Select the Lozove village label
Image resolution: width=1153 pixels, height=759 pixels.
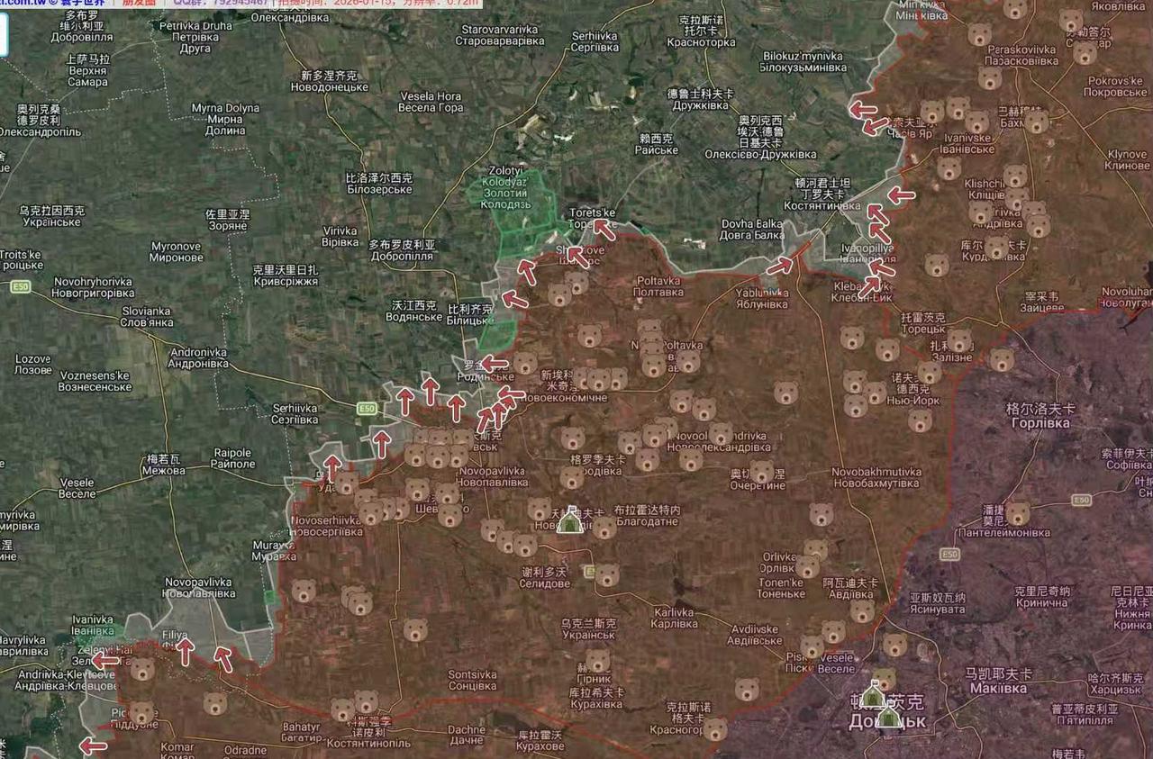pyautogui.click(x=33, y=365)
